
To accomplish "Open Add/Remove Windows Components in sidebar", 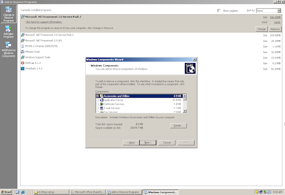I will click(8, 50).
